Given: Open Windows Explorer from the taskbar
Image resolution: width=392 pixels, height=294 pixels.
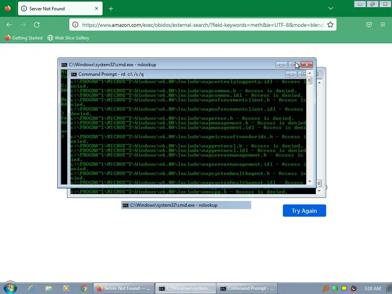Looking at the screenshot, I should 49,288.
